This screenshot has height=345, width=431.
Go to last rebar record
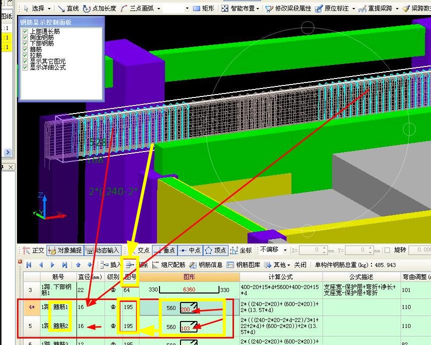64,264
